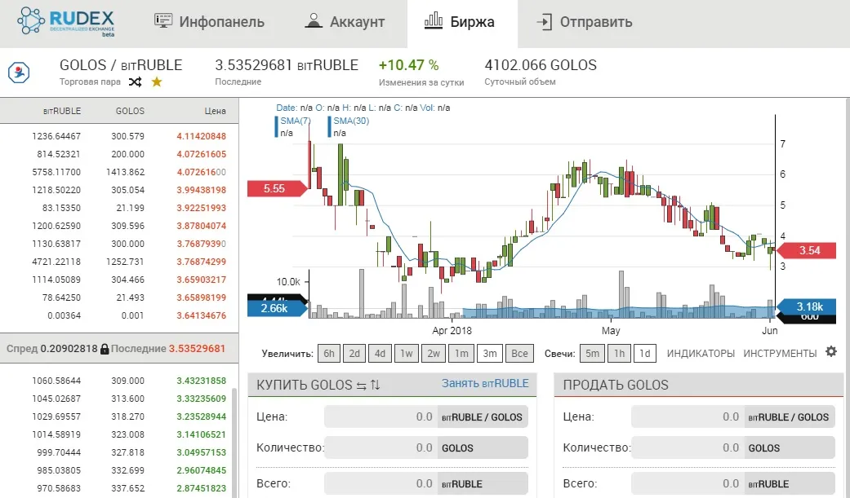850x498 pixels.
Task: Click last price 3.53529681 in spread bar
Action: tap(197, 349)
